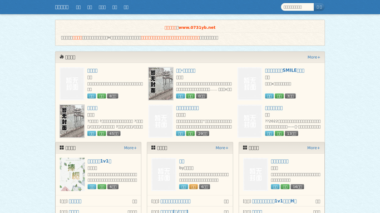
Task: Open the book title containing 1v1 beside the leafy cover
Action: coord(100,161)
